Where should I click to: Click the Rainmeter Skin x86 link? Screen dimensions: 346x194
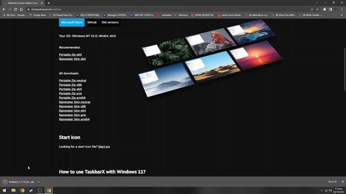(x=72, y=107)
